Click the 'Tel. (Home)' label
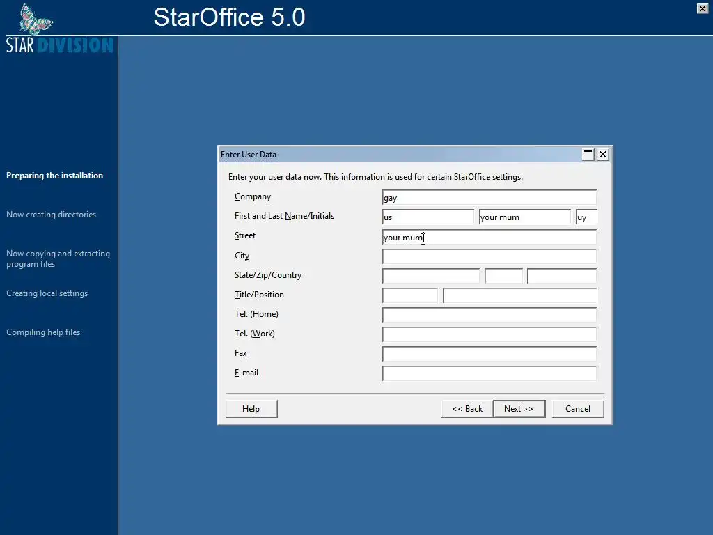 point(256,314)
